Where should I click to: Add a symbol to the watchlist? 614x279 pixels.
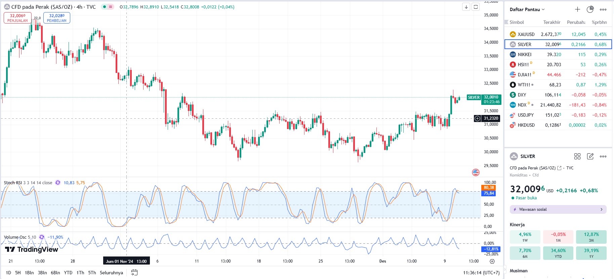click(577, 9)
